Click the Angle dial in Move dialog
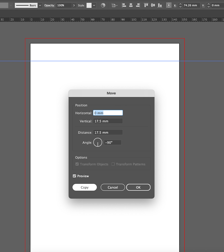Image resolution: width=224 pixels, height=252 pixels. 98,142
